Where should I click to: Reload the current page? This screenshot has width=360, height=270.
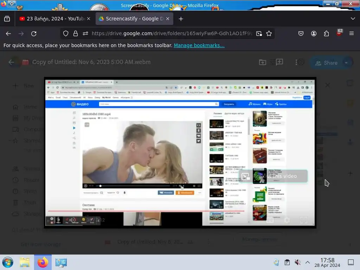[x=34, y=34]
